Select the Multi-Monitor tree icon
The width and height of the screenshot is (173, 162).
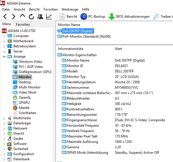pos(15,87)
